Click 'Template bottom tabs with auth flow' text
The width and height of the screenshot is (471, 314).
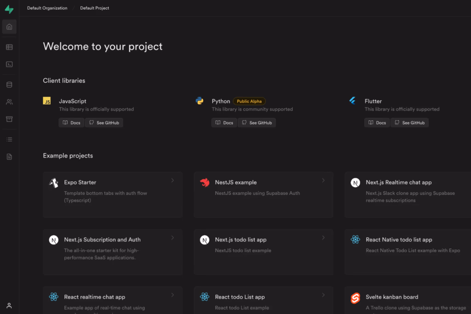pyautogui.click(x=105, y=194)
